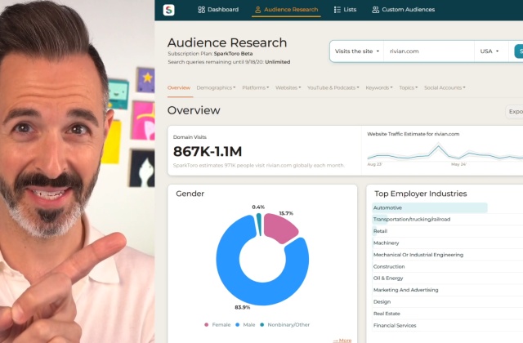The height and width of the screenshot is (343, 523).
Task: Expand YouTube & Podcasts tab menu
Action: (333, 87)
